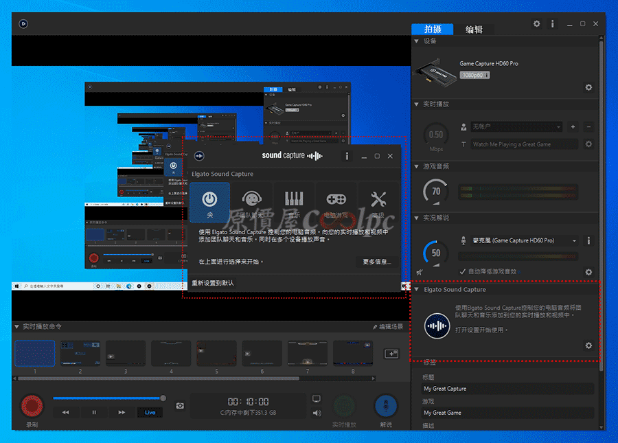Toggle the red 录制 record button
This screenshot has height=443, width=618.
pos(32,406)
